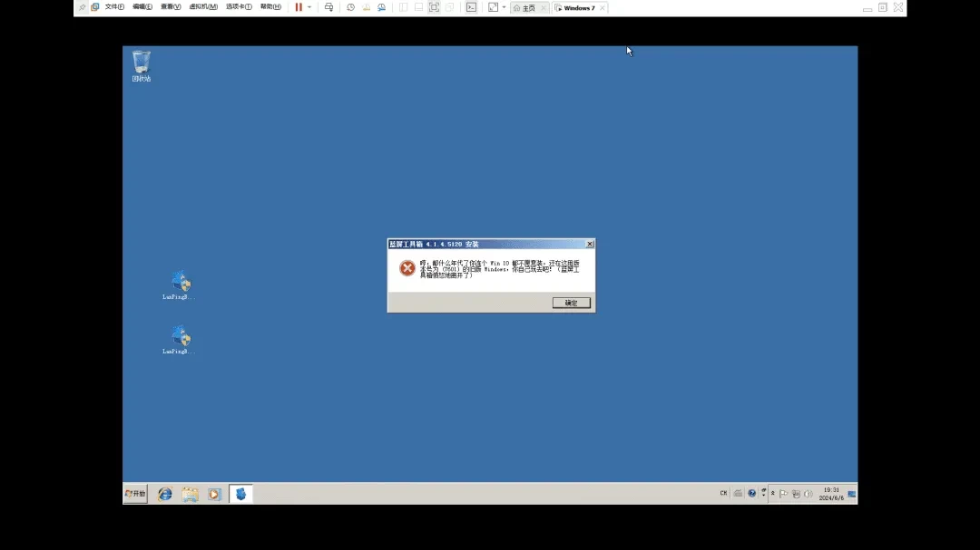Expand the power options dropdown arrow beside pause
The image size is (980, 550).
309,7
